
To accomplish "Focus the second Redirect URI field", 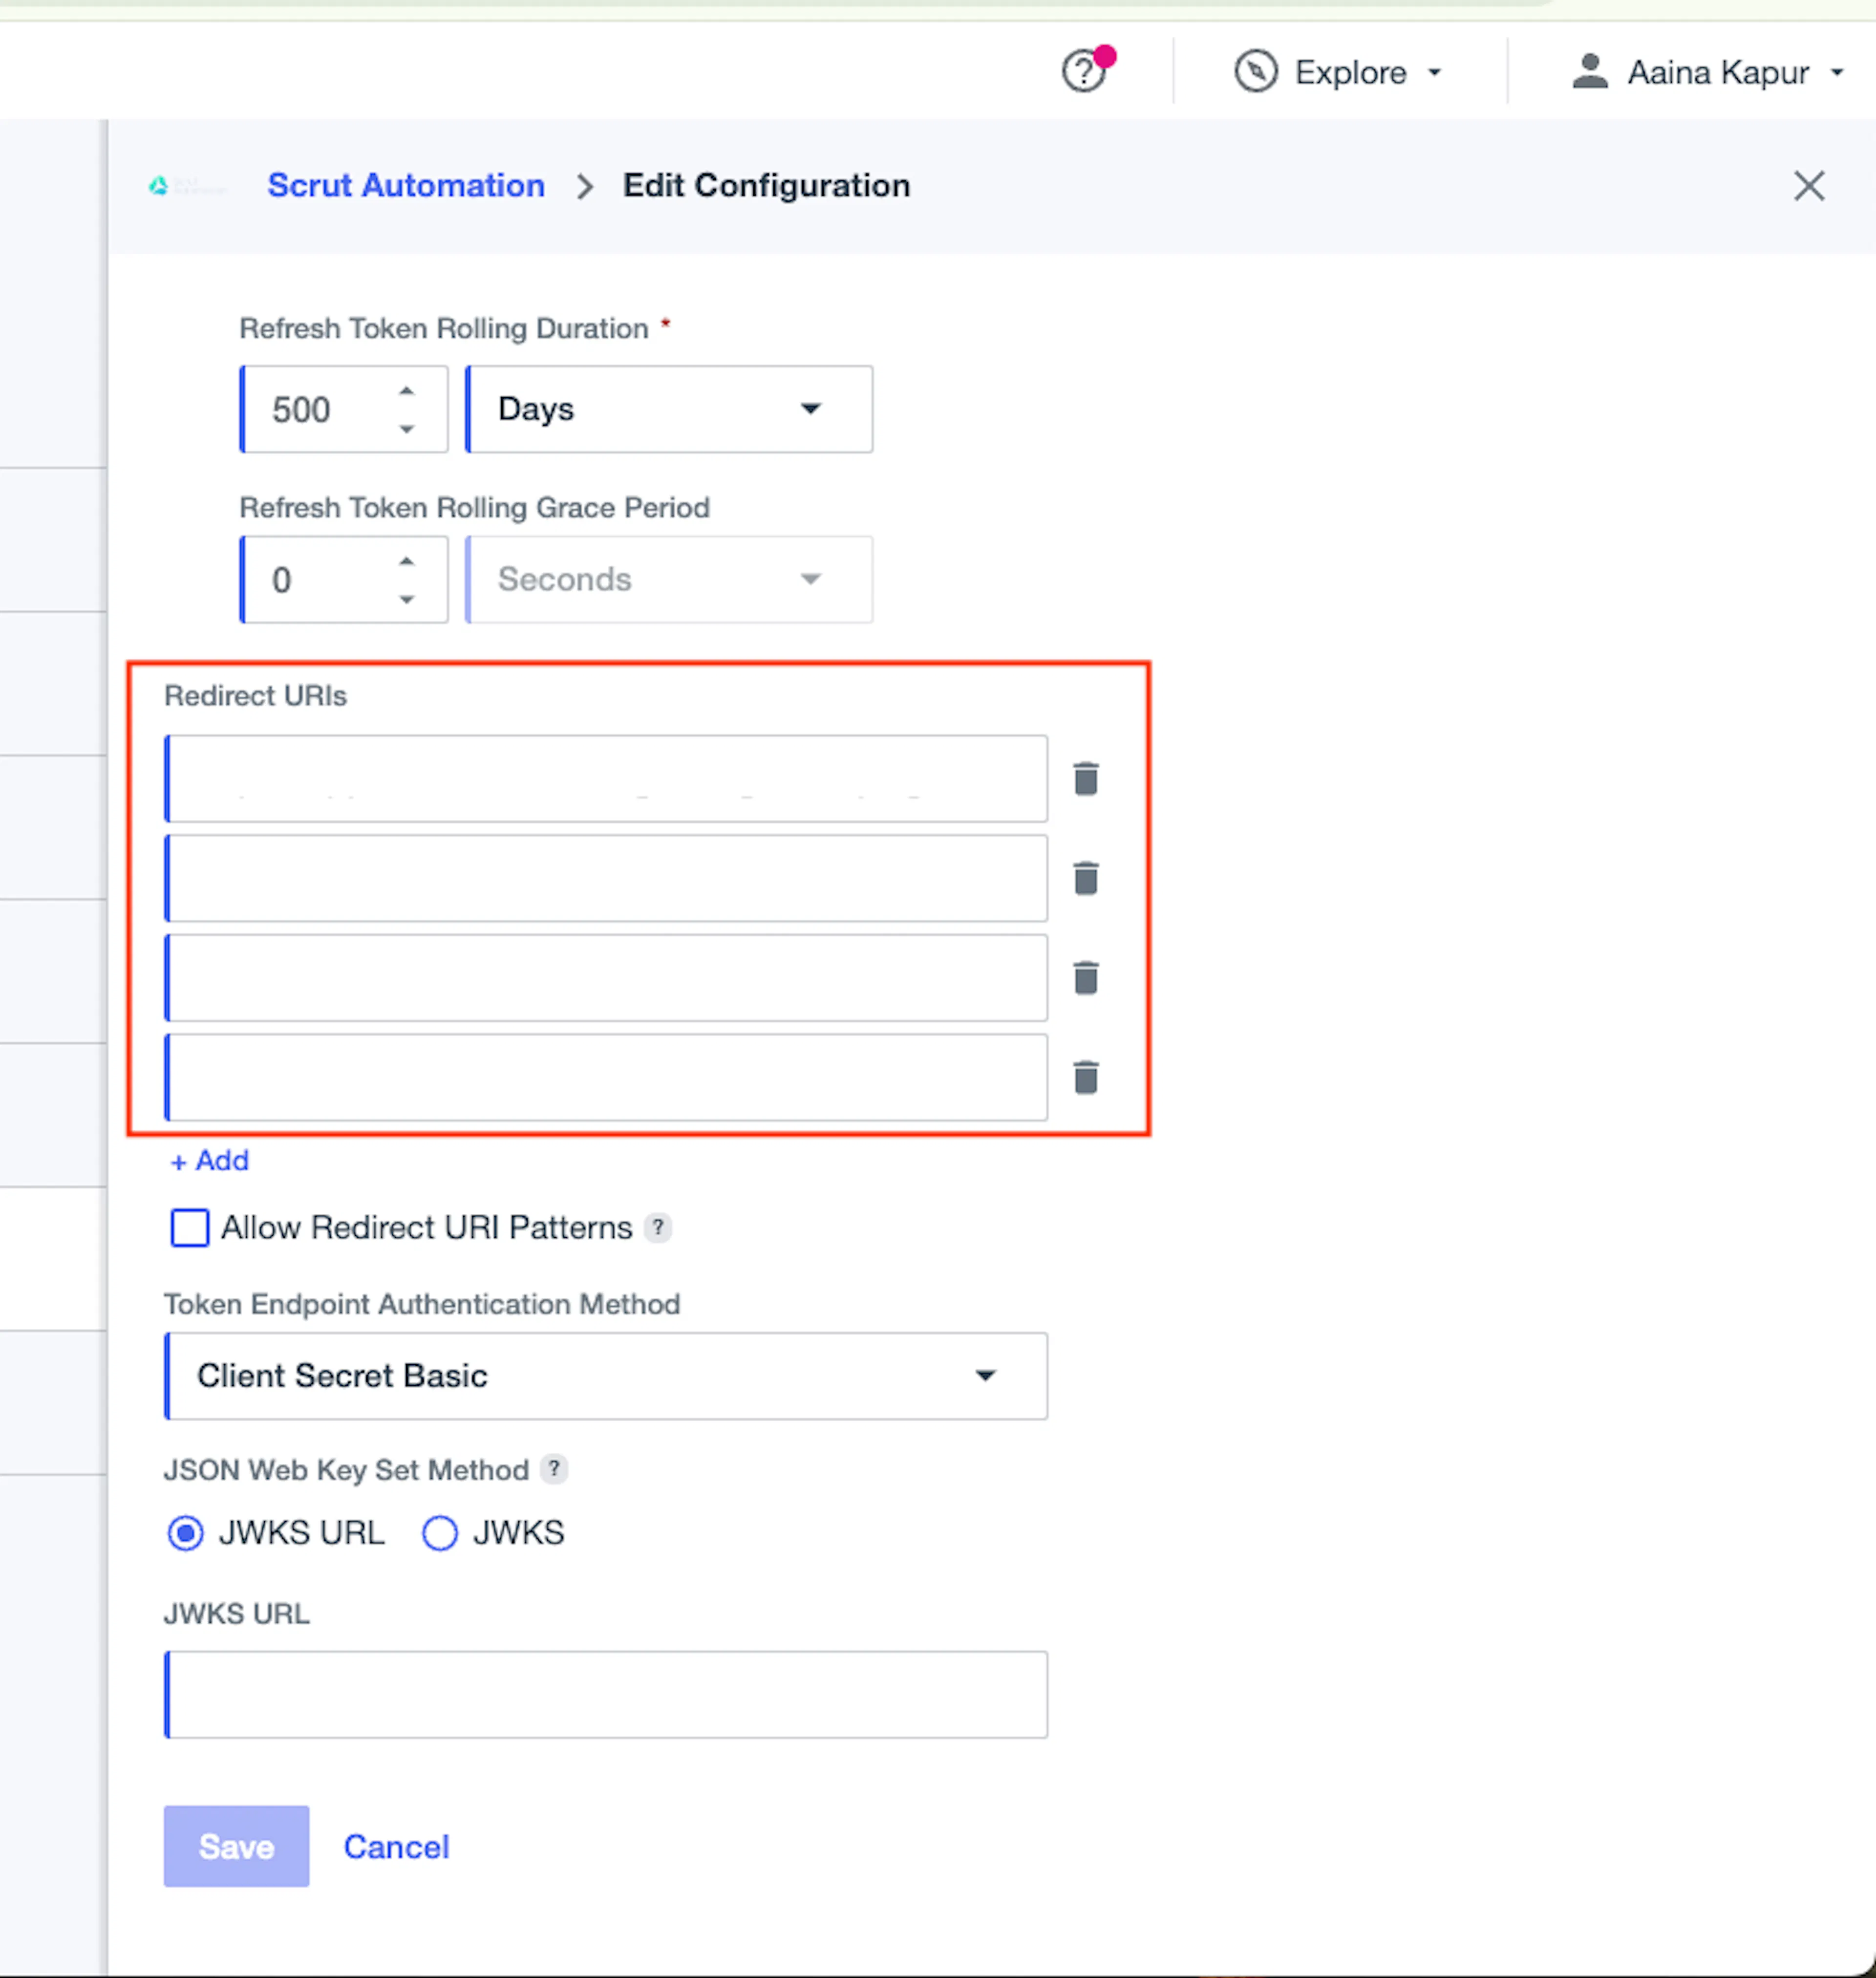I will pos(606,878).
